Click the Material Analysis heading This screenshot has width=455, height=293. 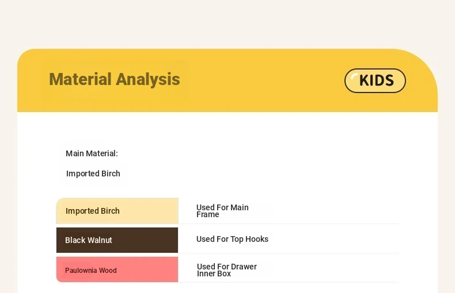pos(114,79)
